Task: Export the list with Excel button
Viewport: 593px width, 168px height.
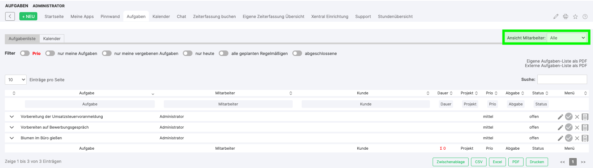Action: (497, 162)
